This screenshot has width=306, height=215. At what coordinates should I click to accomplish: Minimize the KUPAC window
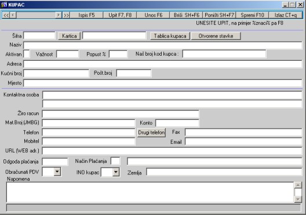click(x=285, y=5)
